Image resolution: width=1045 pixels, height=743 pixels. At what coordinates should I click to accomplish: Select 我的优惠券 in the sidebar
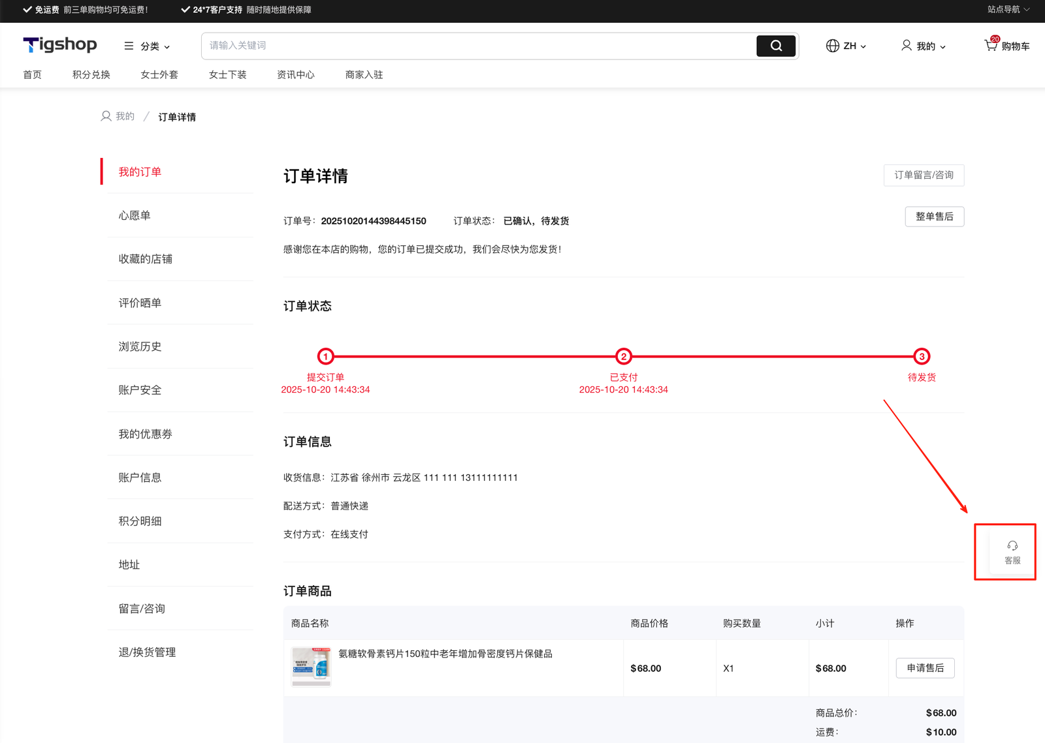pyautogui.click(x=145, y=434)
